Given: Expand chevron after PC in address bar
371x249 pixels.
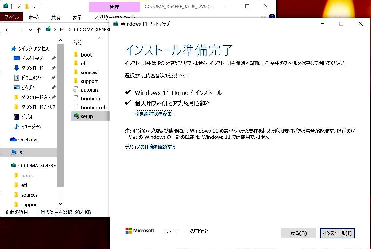Looking at the screenshot, I should tap(70, 30).
